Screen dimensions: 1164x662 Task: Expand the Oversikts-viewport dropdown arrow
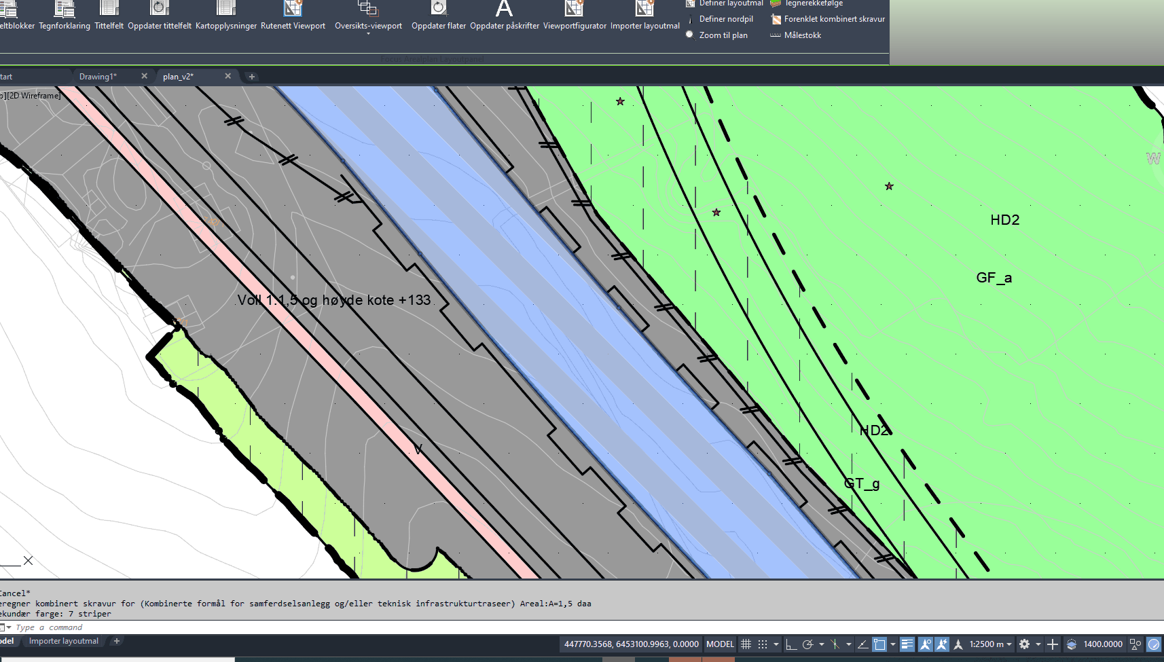368,34
